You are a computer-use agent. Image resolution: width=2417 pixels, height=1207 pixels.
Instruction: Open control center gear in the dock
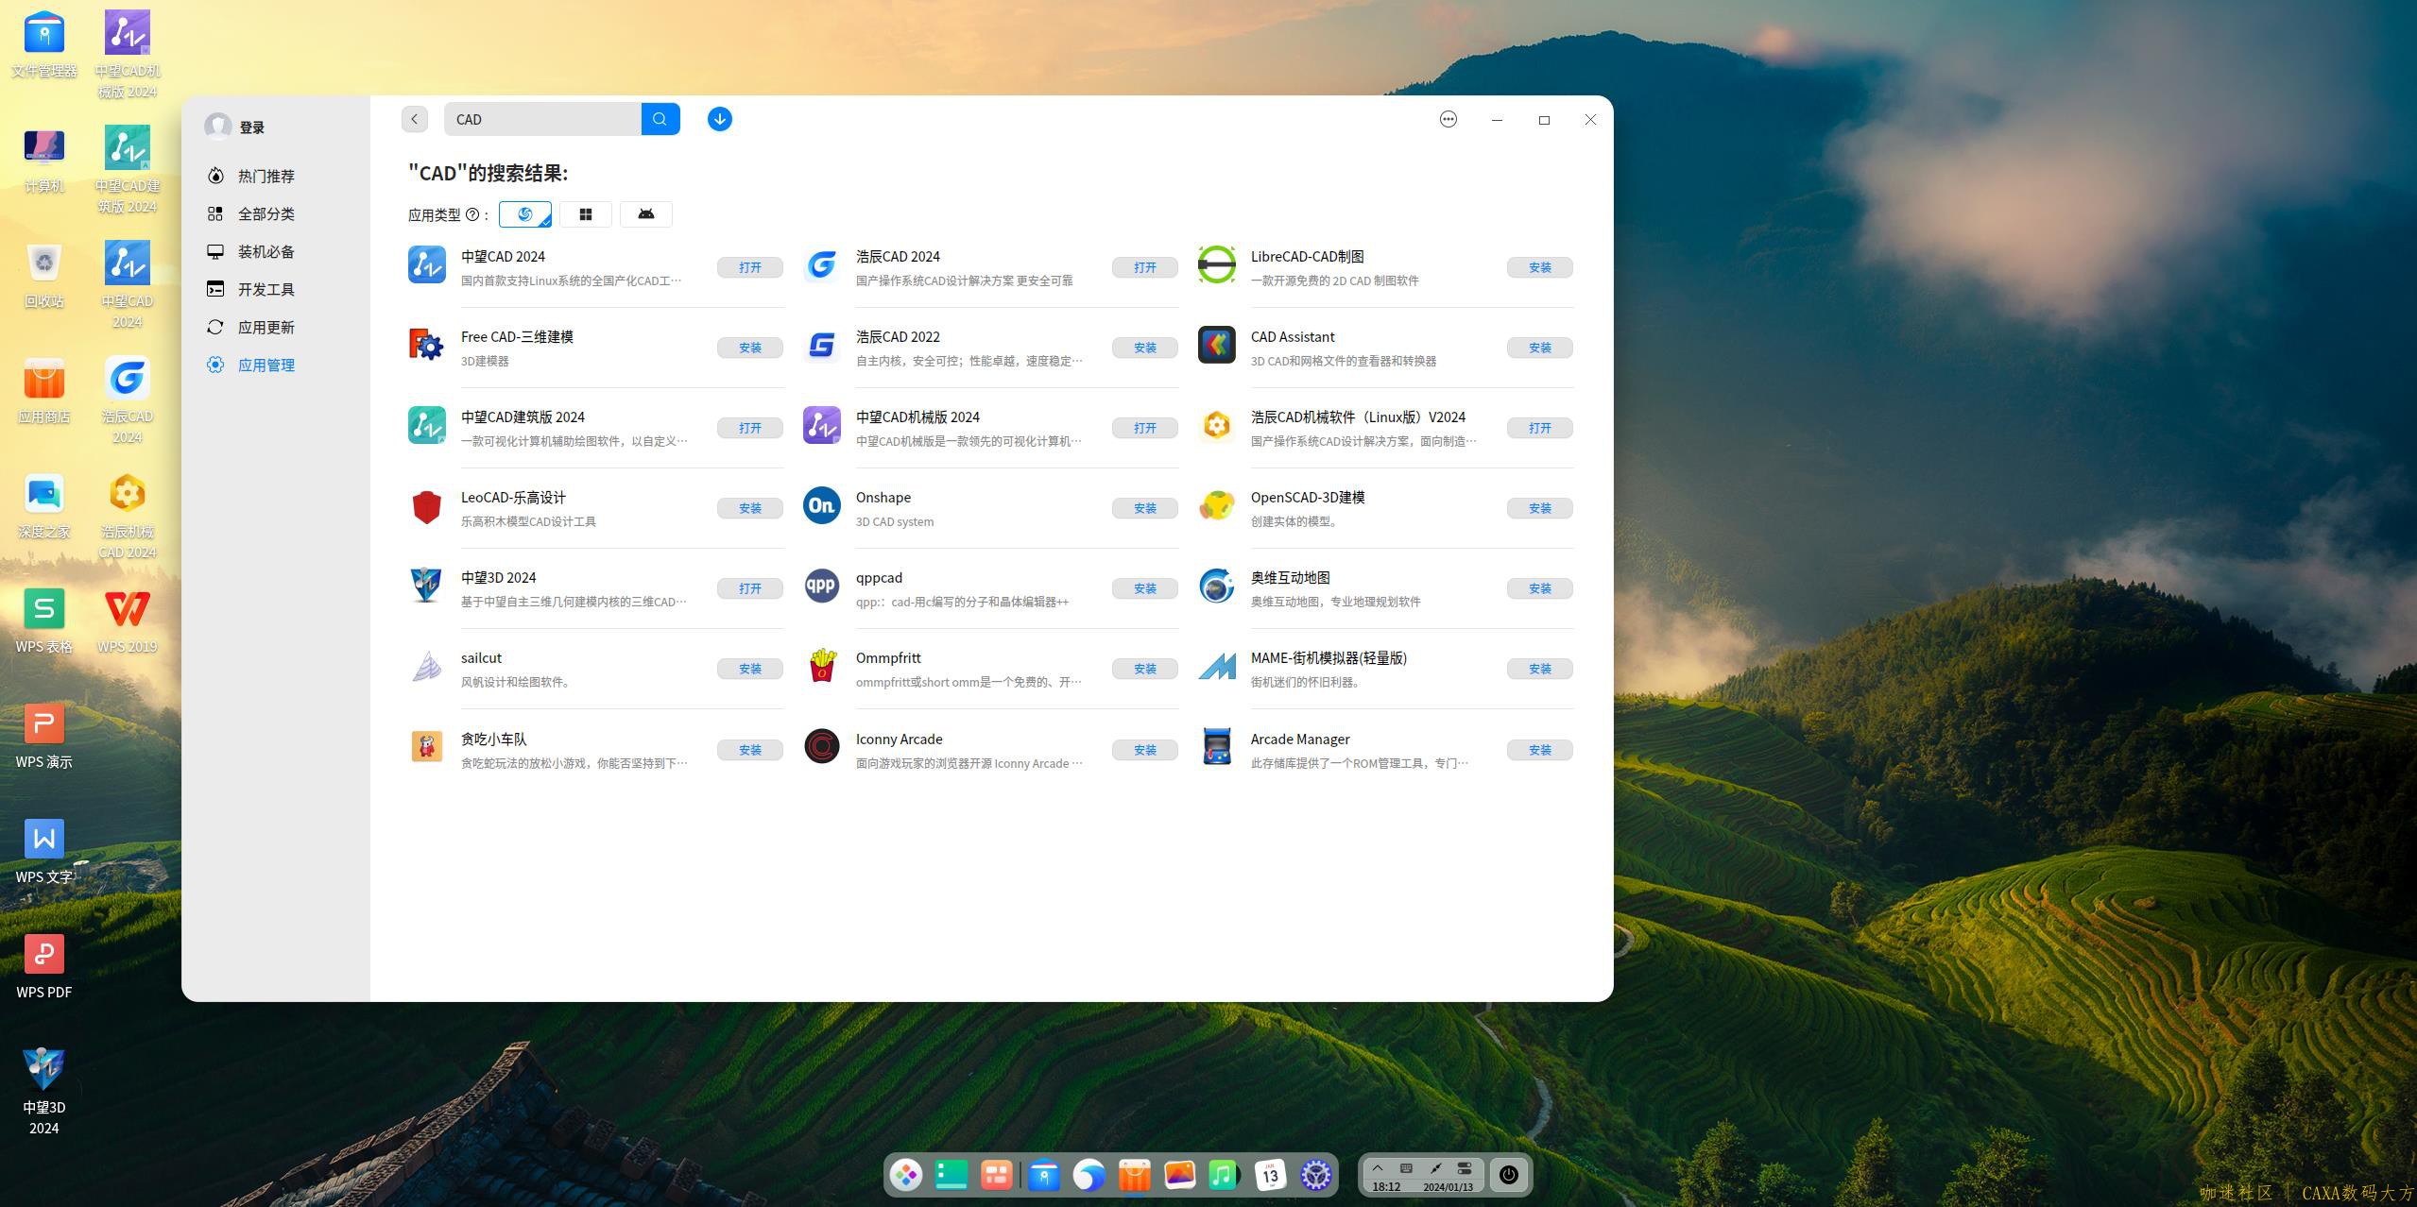[x=1315, y=1175]
